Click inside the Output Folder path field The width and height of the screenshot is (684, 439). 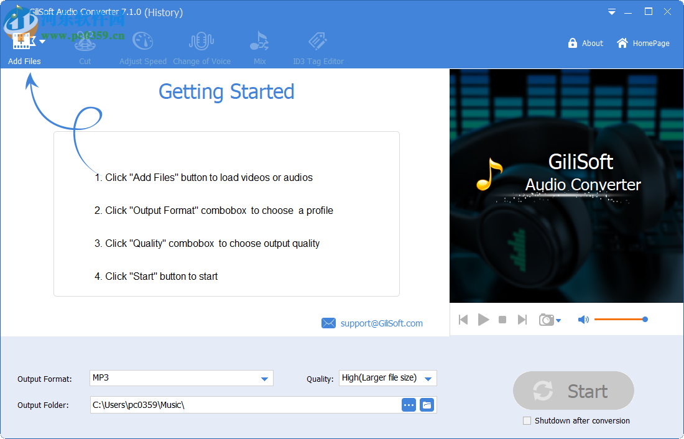[x=218, y=405]
